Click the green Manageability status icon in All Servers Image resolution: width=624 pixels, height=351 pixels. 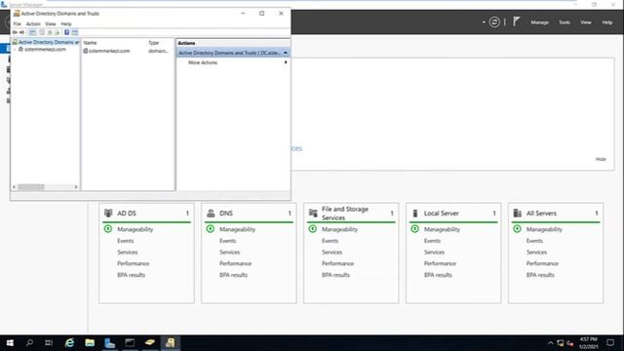[x=517, y=229]
